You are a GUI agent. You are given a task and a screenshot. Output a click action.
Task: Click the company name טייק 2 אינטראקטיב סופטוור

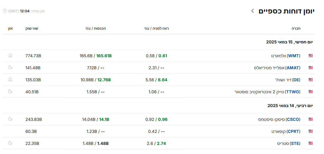tap(259, 92)
